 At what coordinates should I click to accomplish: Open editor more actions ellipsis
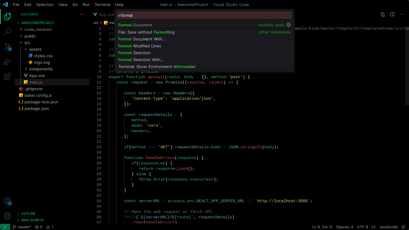tap(402, 14)
